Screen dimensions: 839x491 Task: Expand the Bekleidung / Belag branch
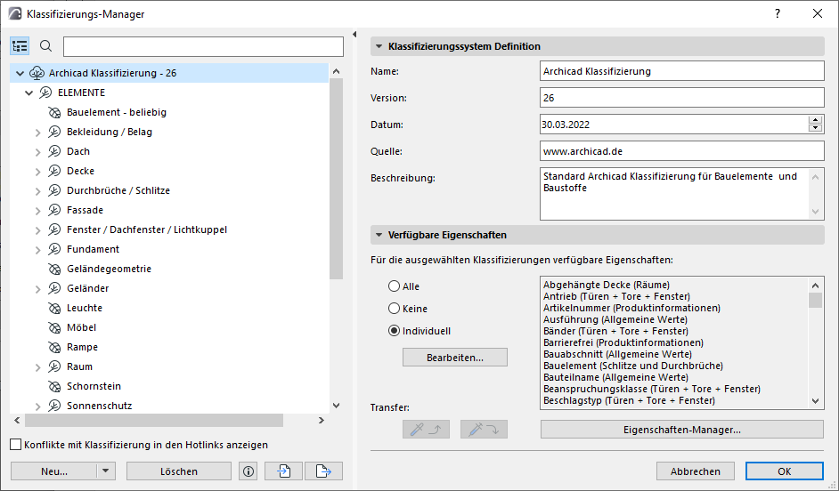(38, 132)
